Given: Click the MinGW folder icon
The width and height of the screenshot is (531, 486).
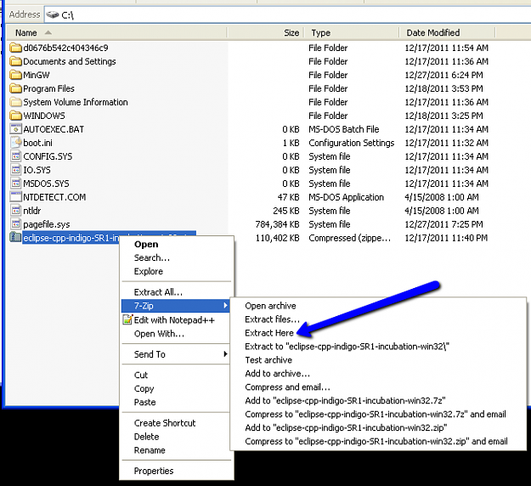Looking at the screenshot, I should pos(15,75).
